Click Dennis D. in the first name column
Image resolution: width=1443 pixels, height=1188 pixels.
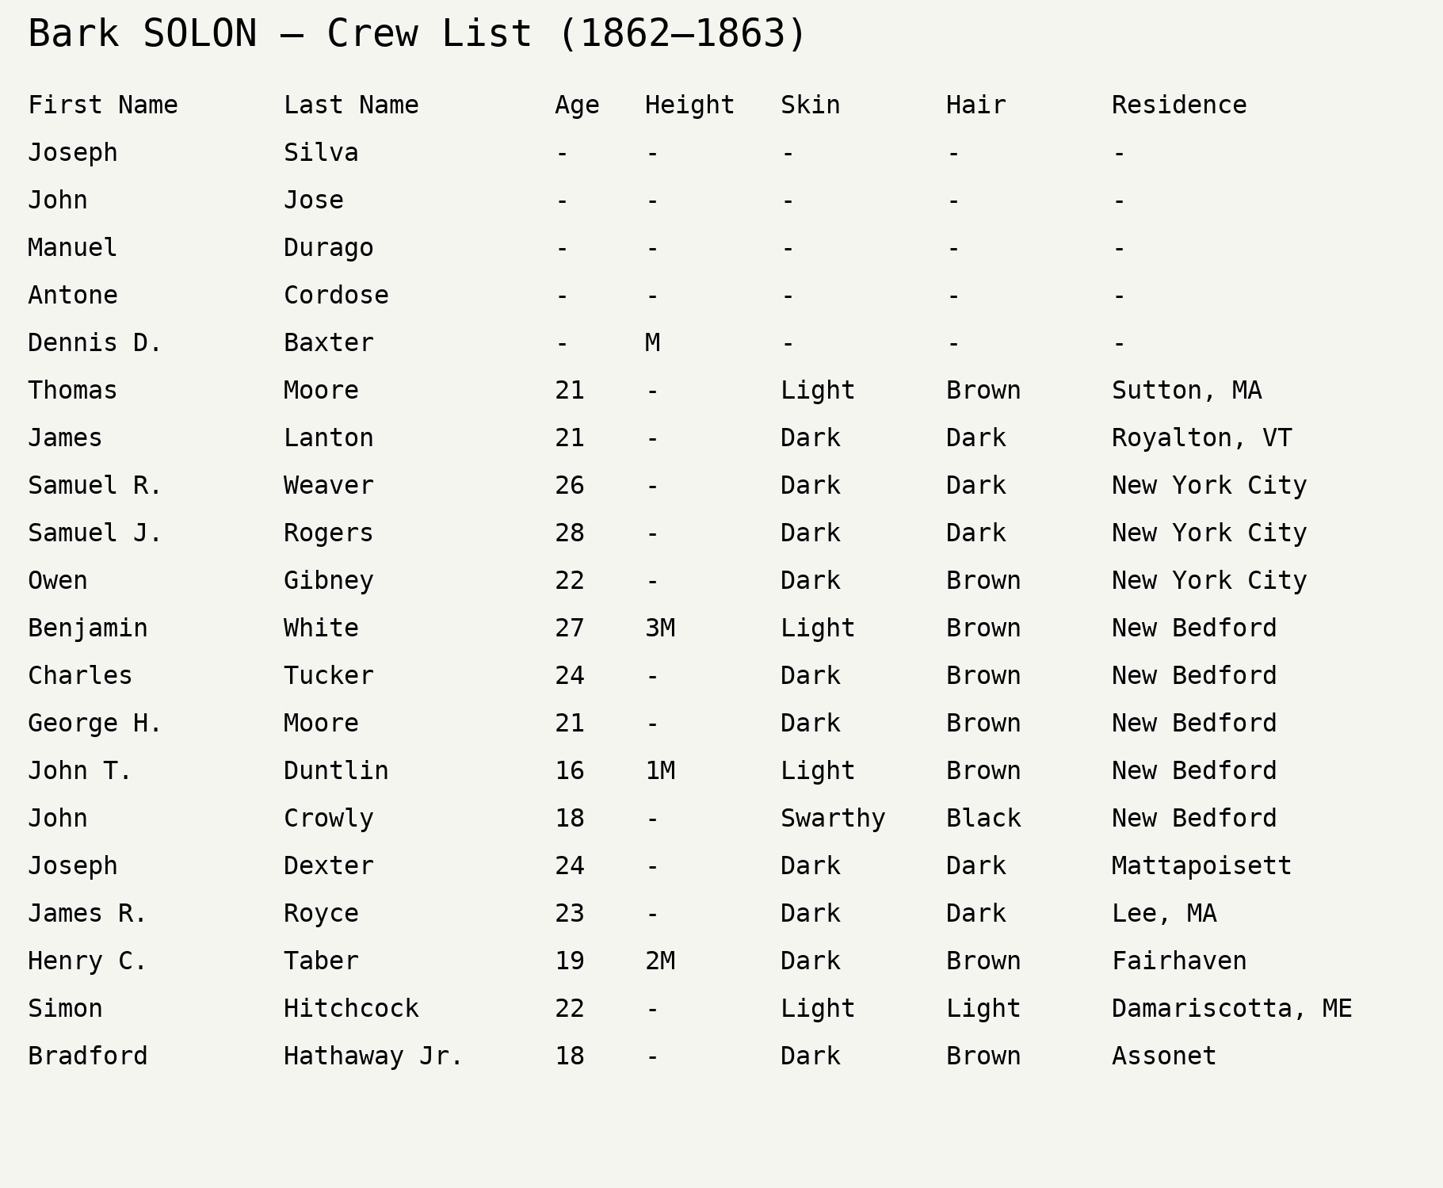point(95,342)
